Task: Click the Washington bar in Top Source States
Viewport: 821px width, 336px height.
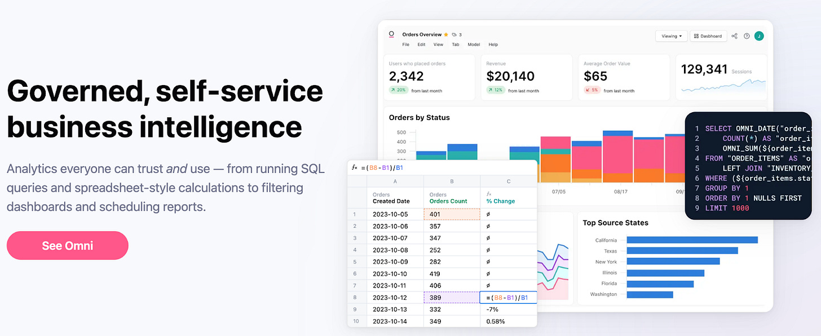Action: tap(650, 294)
